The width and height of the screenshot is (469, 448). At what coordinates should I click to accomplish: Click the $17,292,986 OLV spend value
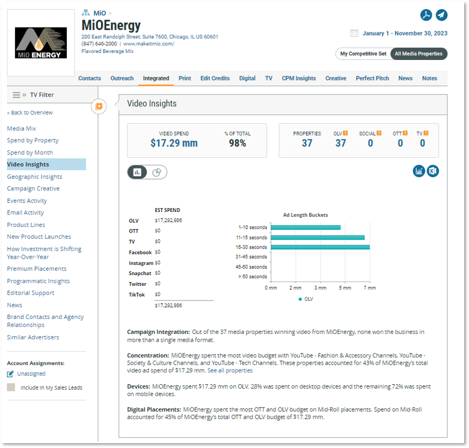pyautogui.click(x=168, y=220)
